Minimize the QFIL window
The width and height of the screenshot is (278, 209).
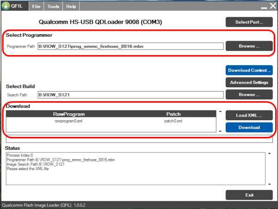click(264, 8)
